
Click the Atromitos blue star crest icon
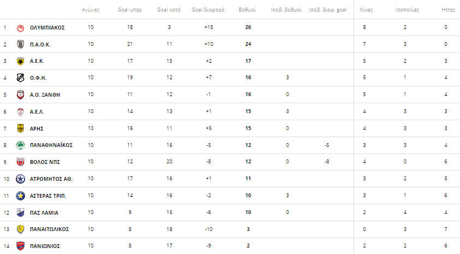[20, 179]
